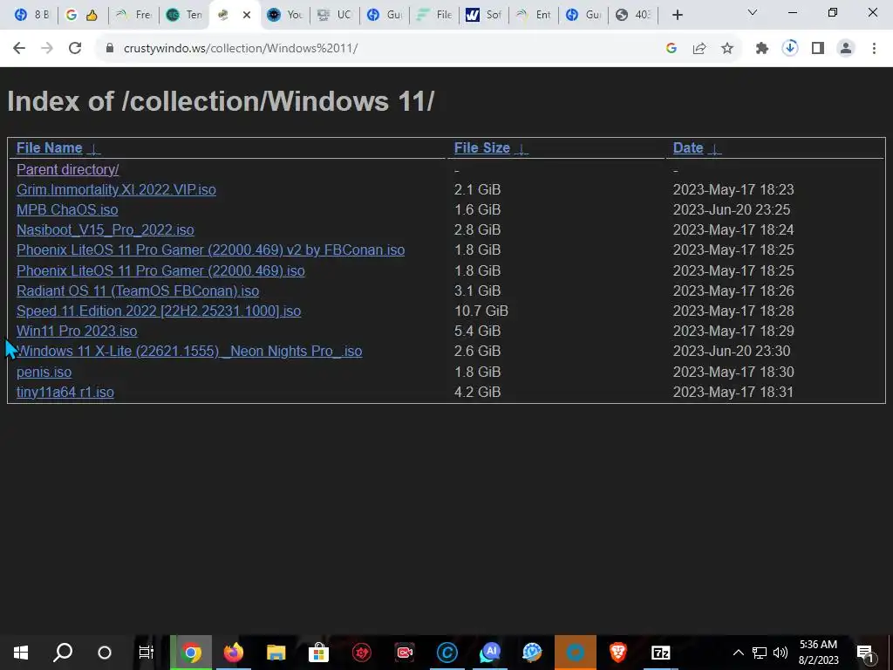Image resolution: width=893 pixels, height=670 pixels.
Task: Switch to the 'Fre' tab
Action: point(133,15)
